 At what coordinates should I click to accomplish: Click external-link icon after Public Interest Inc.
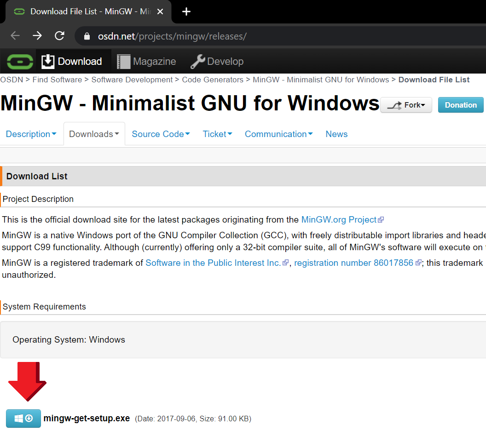point(285,263)
